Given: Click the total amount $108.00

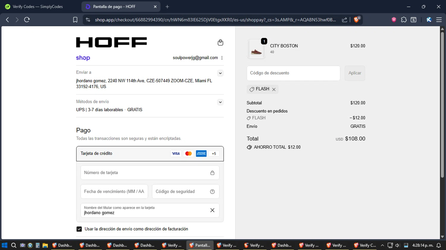Looking at the screenshot, I should pyautogui.click(x=355, y=138).
